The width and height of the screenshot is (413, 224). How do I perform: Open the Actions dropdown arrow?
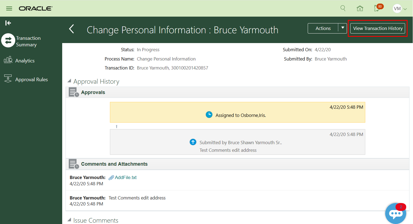pos(343,28)
